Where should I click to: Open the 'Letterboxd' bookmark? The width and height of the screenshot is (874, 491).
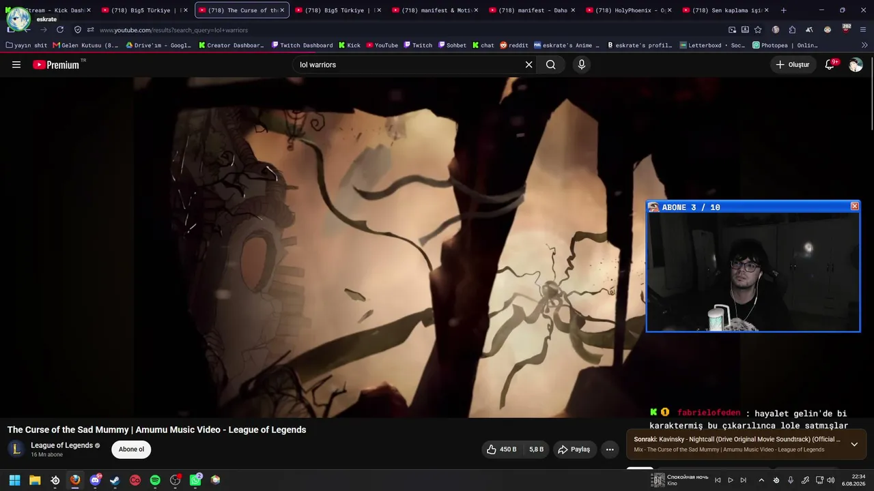coord(713,46)
